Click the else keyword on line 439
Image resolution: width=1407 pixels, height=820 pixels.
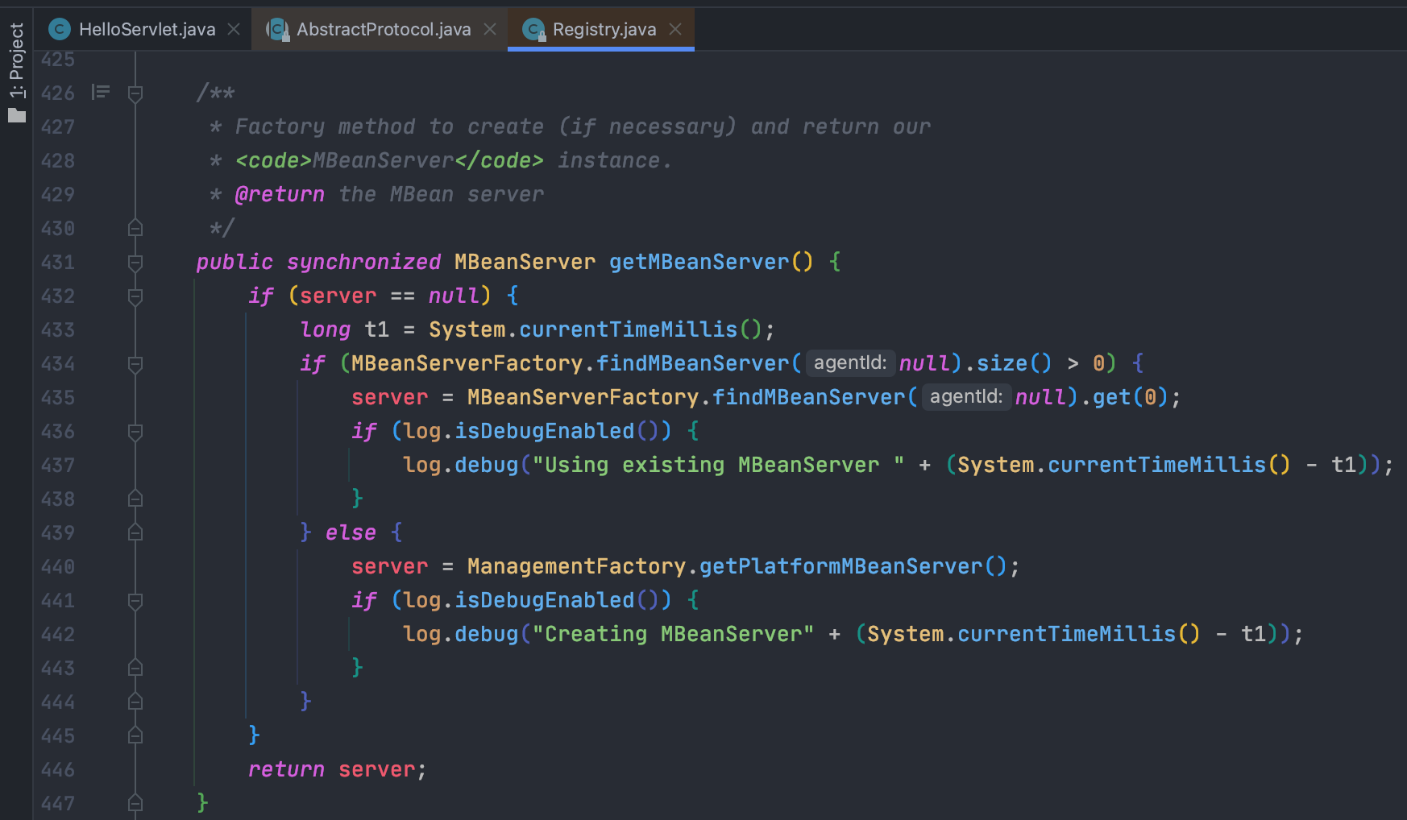(351, 533)
